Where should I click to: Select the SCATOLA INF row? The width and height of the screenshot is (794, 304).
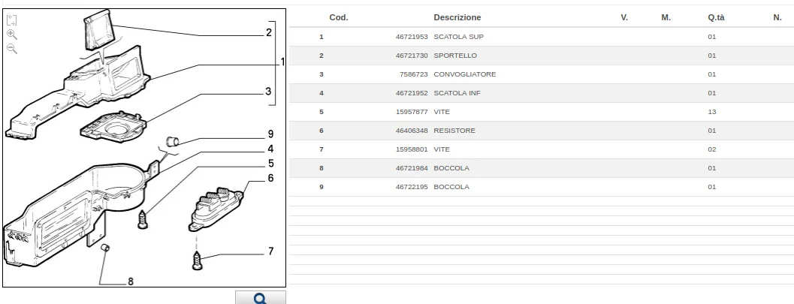(542, 93)
